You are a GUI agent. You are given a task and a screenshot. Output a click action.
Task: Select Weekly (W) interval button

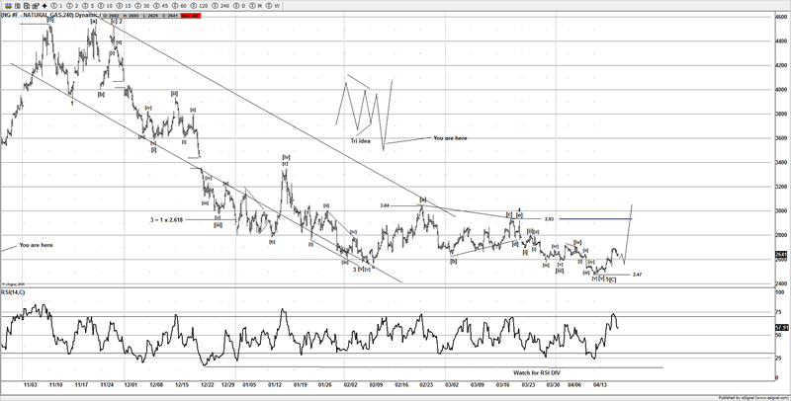277,5
